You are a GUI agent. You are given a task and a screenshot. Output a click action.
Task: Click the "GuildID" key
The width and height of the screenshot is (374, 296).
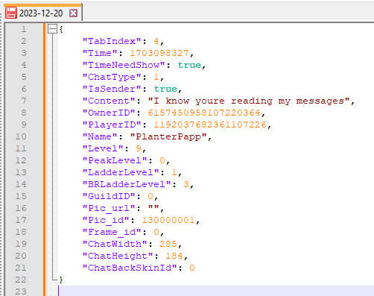pyautogui.click(x=109, y=196)
